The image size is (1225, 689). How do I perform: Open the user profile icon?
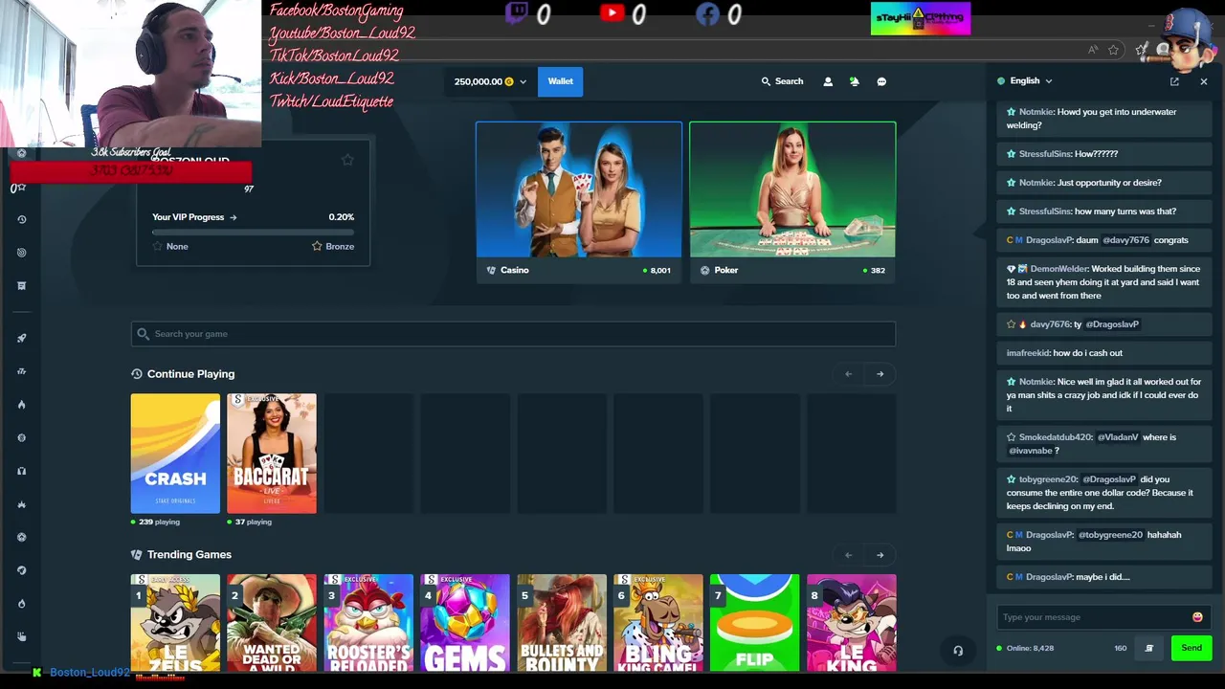[828, 81]
